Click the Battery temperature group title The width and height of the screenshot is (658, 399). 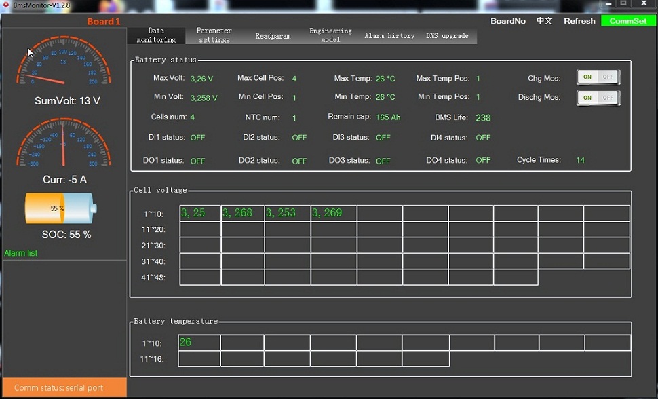point(176,321)
